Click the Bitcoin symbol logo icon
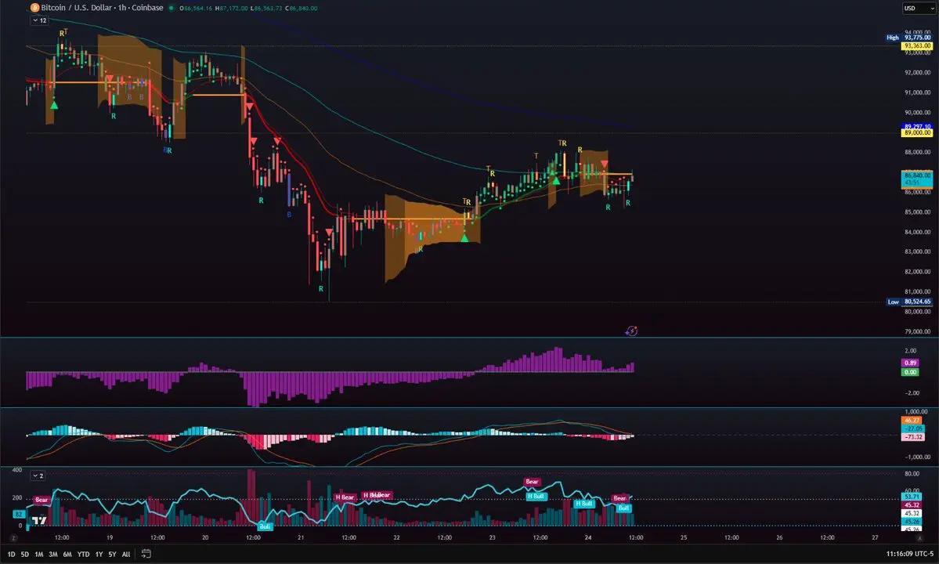 34,8
